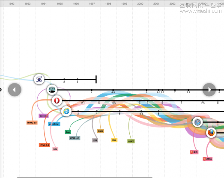Click the HTML 4.0 label
The height and width of the screenshot is (178, 224).
[75, 138]
